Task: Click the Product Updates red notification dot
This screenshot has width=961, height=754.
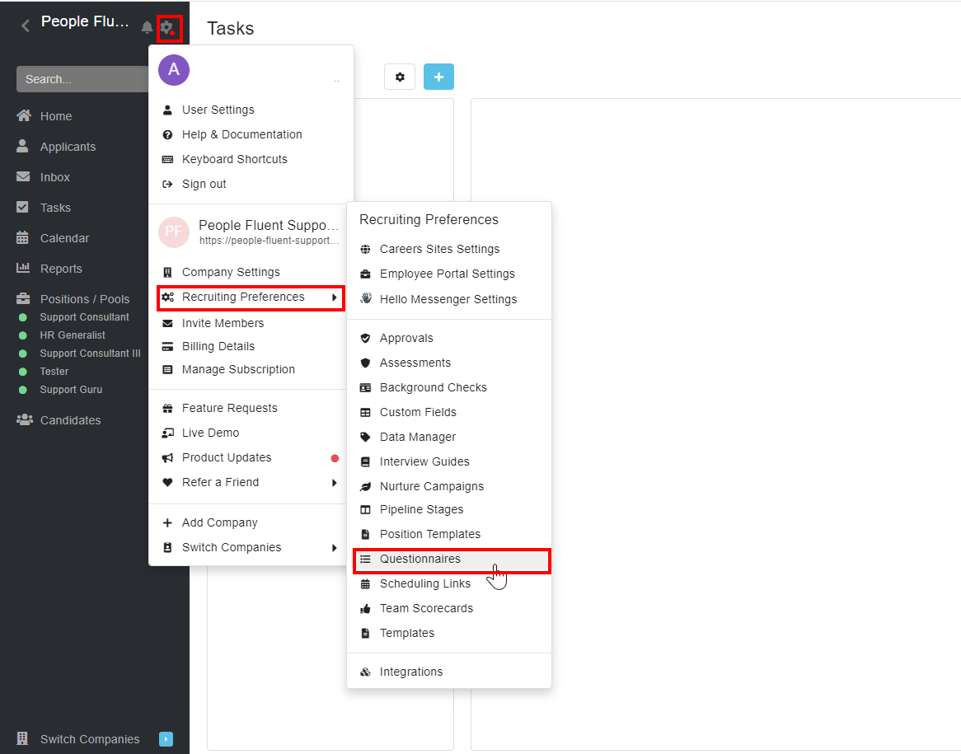Action: 335,458
